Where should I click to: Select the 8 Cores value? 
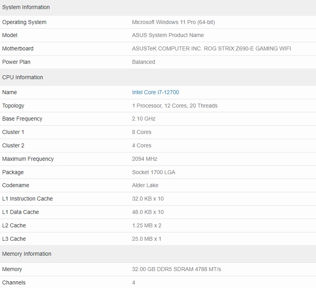142,132
